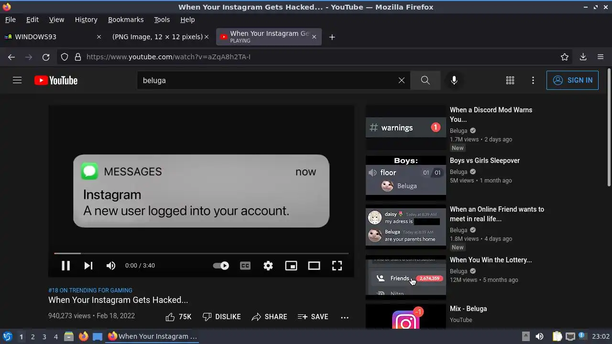Click the search magnifier button
612x344 pixels.
coord(426,80)
